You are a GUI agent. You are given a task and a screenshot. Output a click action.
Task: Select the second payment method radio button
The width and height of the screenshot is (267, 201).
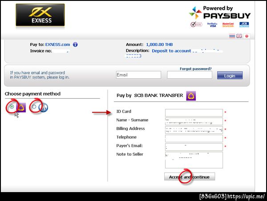pos(34,107)
